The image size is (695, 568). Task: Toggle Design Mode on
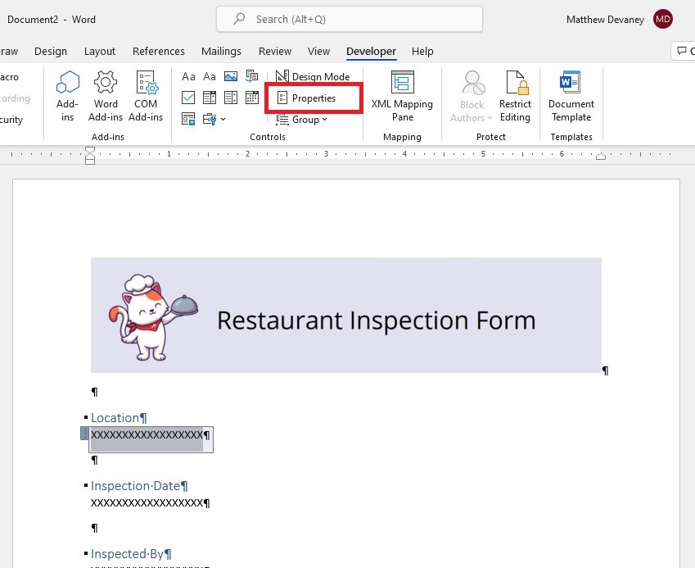313,77
